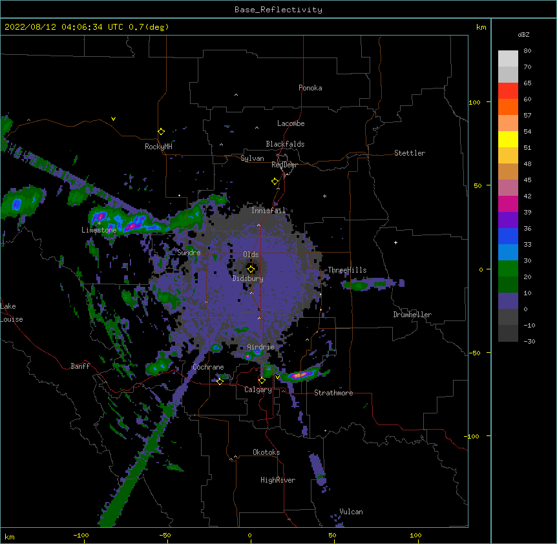Click the Vulcan town label
557x544 pixels.
click(x=351, y=512)
